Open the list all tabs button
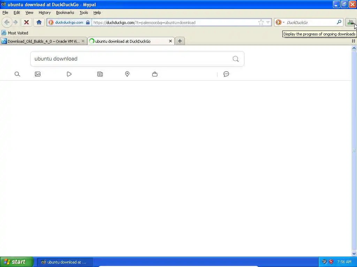The image size is (357, 267). click(354, 41)
